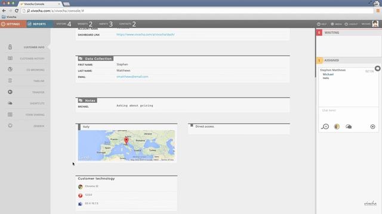Click the Assigned queue header

(349, 60)
